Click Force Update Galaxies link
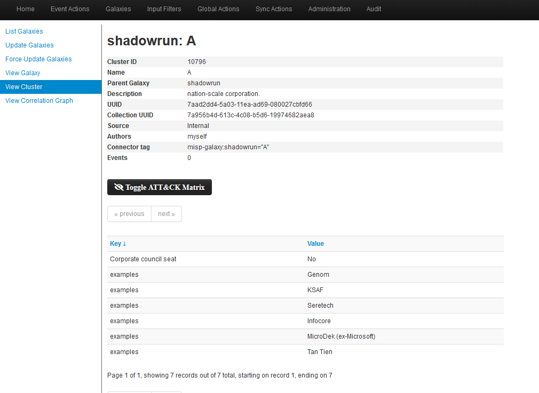Screen dimensions: 539x393 pos(38,59)
